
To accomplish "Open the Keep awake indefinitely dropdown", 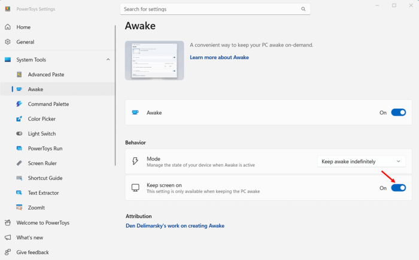I will coord(362,161).
